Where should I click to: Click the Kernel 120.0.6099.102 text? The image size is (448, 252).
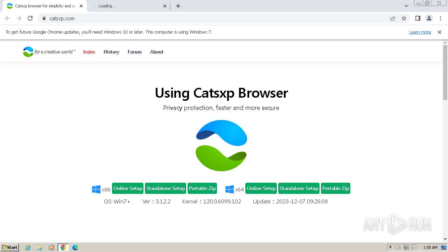point(212,201)
